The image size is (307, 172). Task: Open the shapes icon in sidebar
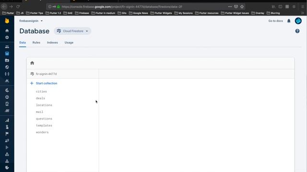7,154
